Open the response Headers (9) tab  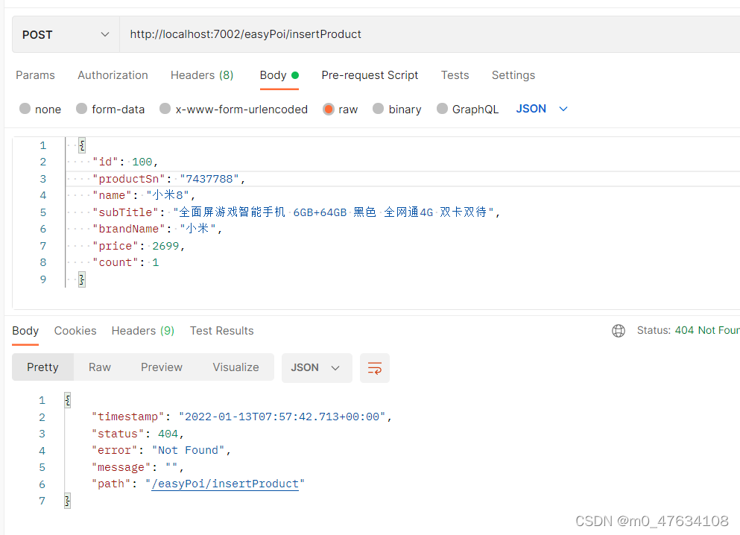(143, 331)
